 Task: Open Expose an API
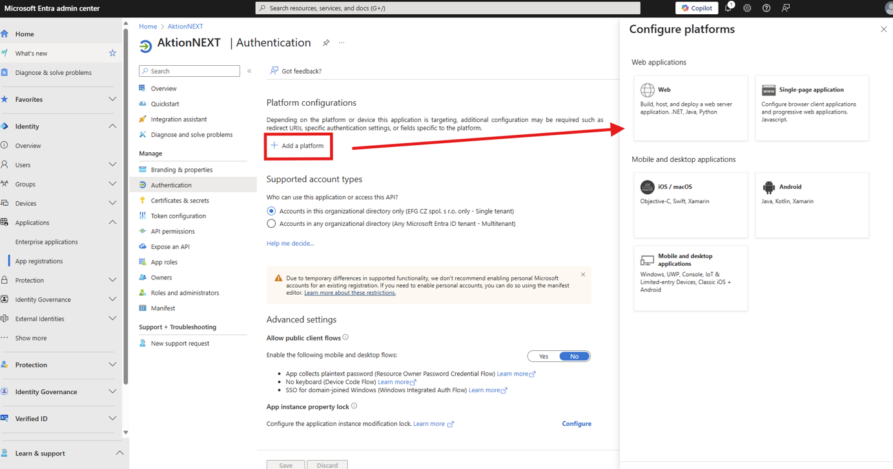pyautogui.click(x=170, y=246)
